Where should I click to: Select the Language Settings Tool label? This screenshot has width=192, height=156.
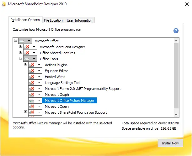[62, 83]
